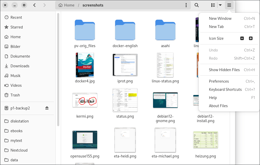Open search with the magnifier icon
Viewport: 260px width, 165px height.
[x=197, y=5]
